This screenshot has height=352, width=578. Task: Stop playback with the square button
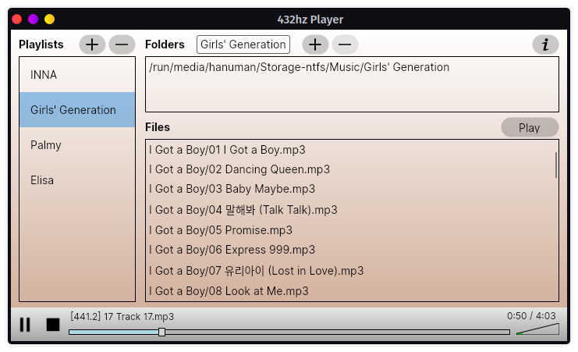tap(53, 325)
